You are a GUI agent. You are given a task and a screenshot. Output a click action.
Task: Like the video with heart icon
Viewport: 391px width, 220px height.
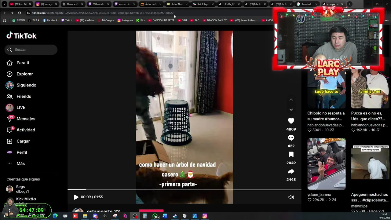pos(291,121)
